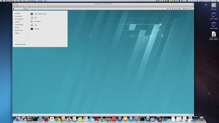Click the clock in the GNOME top panel
This screenshot has width=219, height=123.
(x=178, y=9)
